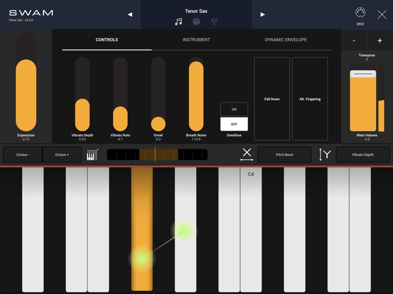The height and width of the screenshot is (294, 393).
Task: Select the music notes play icon
Action: click(x=178, y=22)
